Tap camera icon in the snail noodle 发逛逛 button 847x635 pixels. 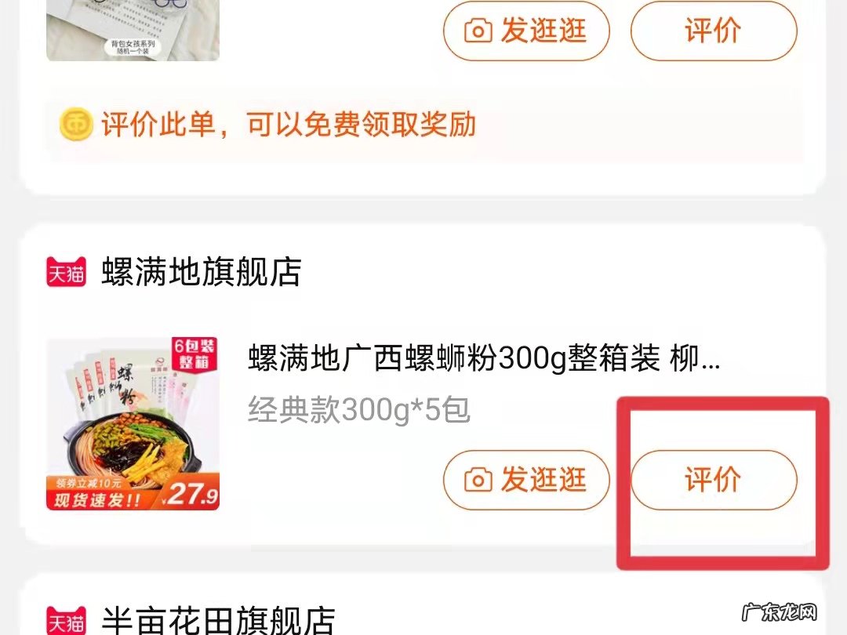(x=478, y=480)
